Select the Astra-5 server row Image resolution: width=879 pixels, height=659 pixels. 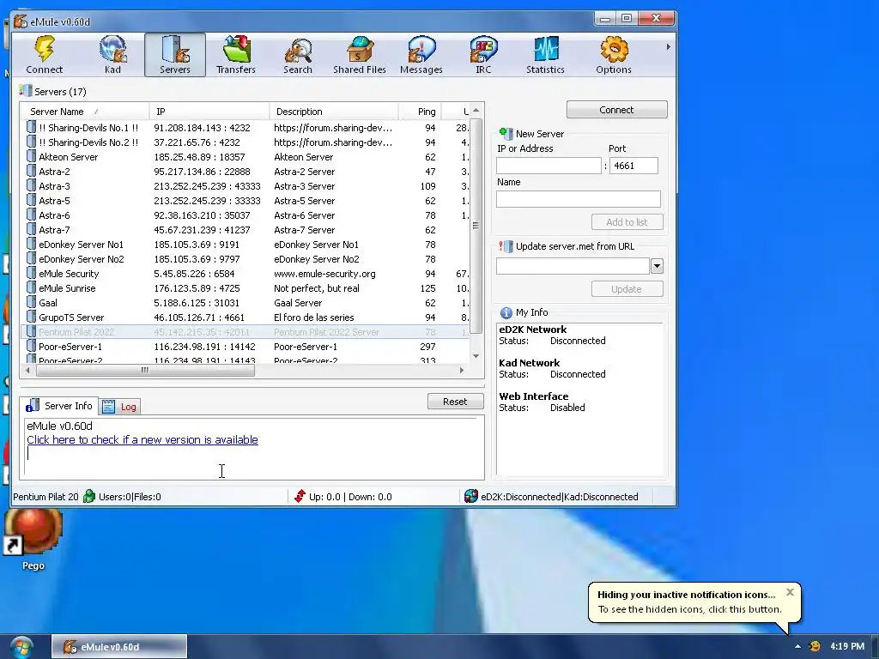click(x=246, y=201)
